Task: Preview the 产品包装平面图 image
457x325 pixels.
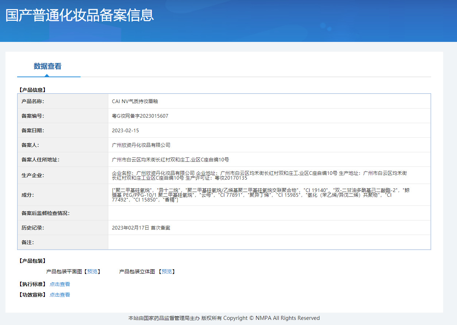Action: pos(92,271)
